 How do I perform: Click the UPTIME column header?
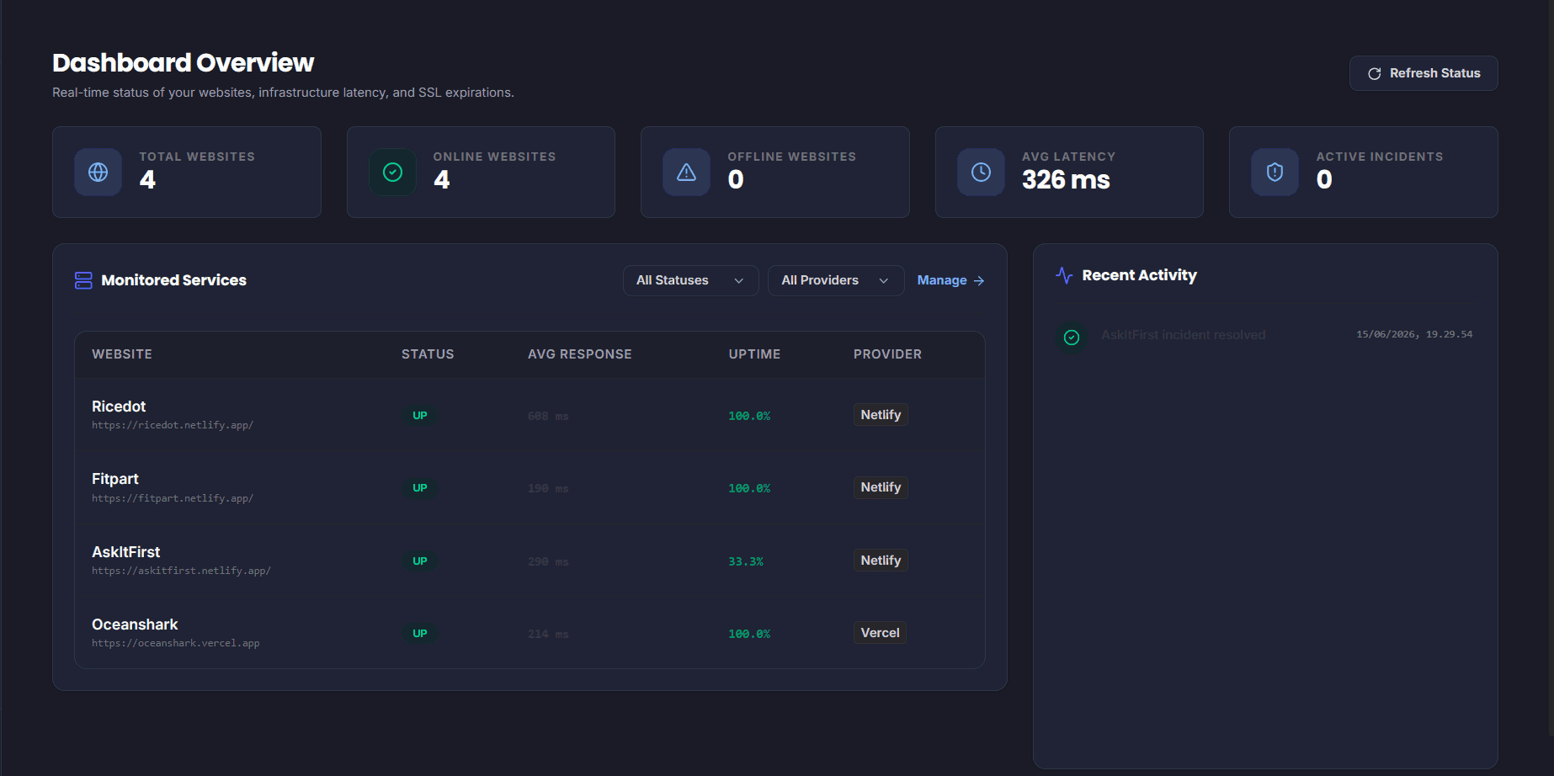(x=754, y=354)
